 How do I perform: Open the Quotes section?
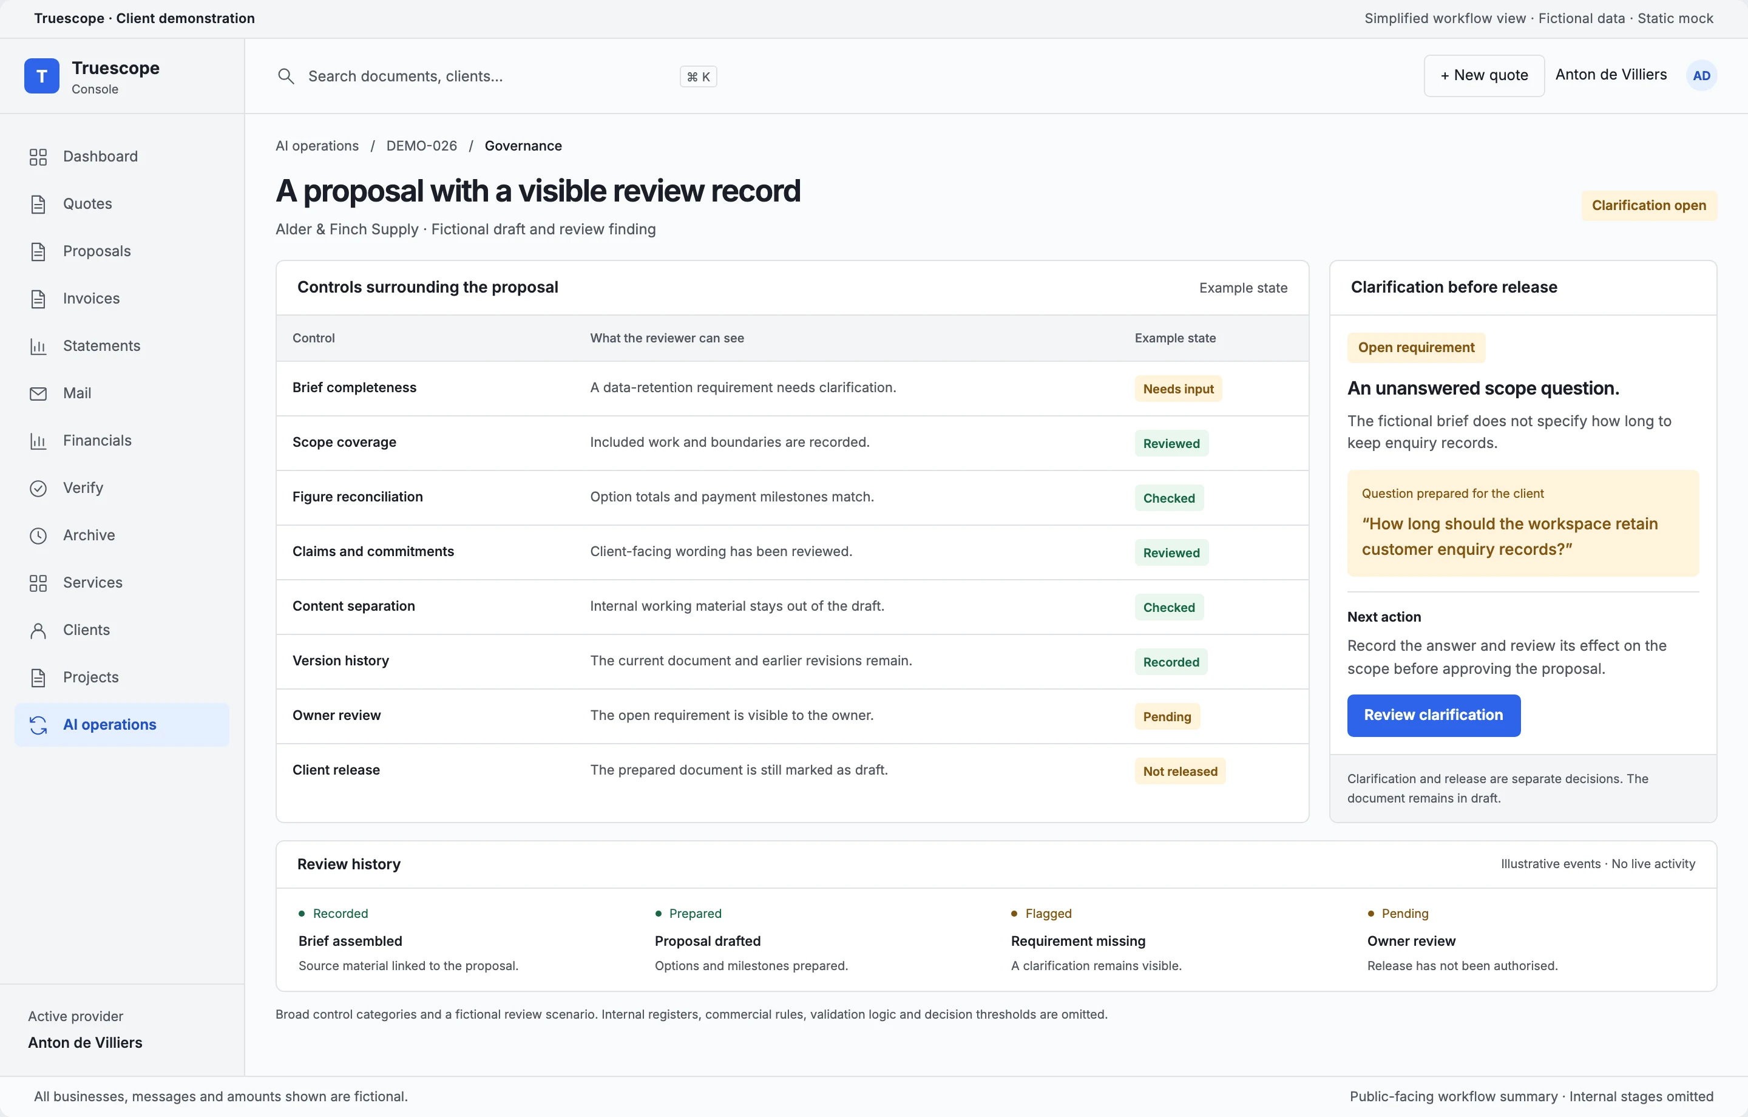click(122, 204)
